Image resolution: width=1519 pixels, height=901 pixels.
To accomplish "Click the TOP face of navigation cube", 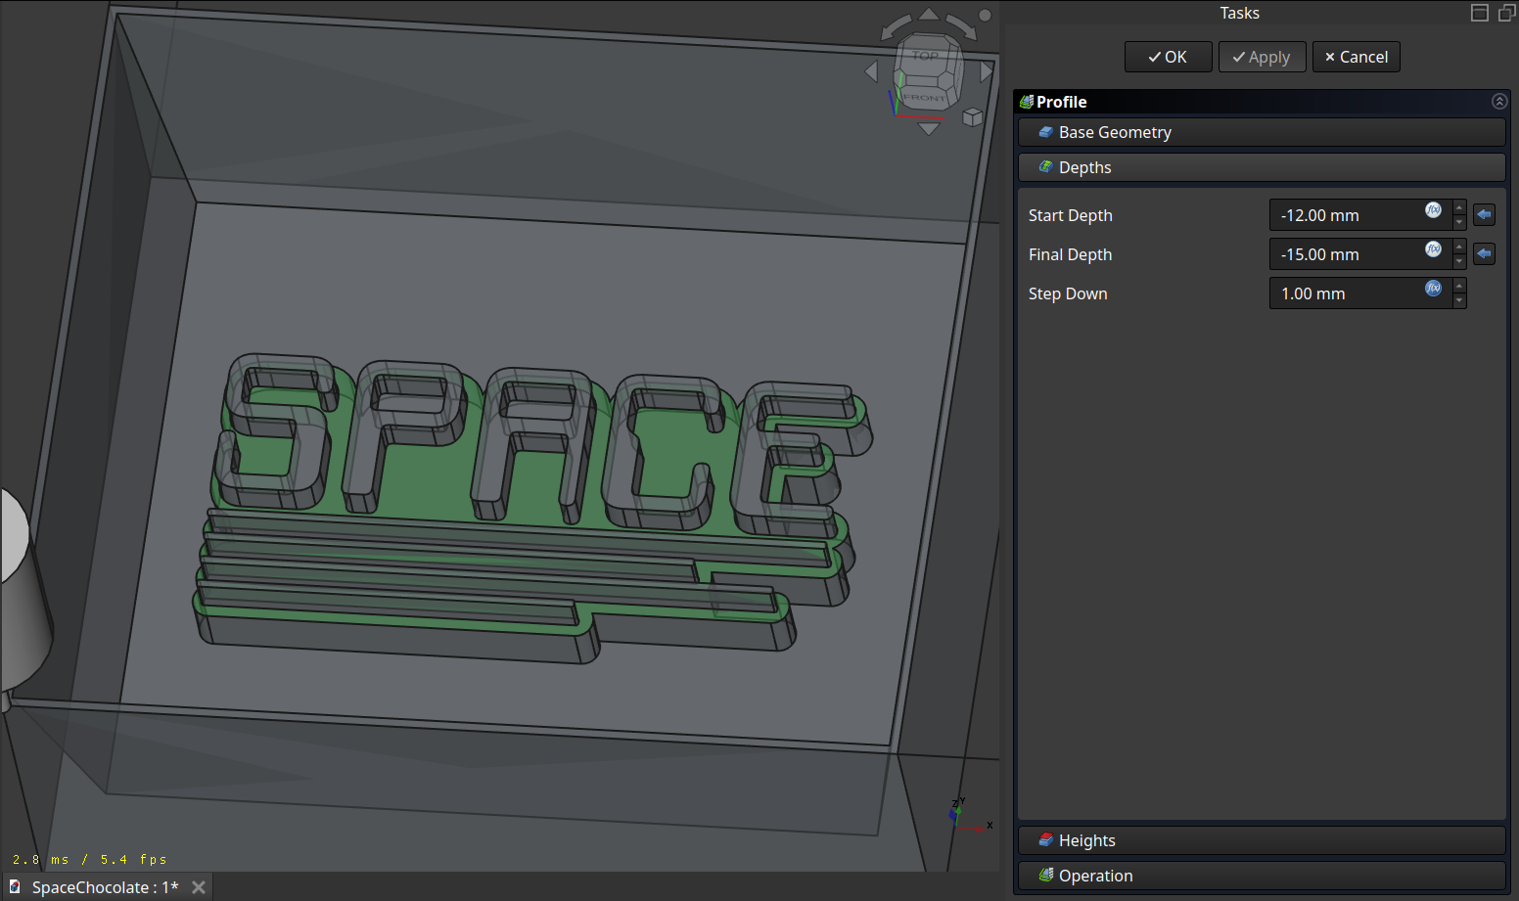I will point(925,58).
